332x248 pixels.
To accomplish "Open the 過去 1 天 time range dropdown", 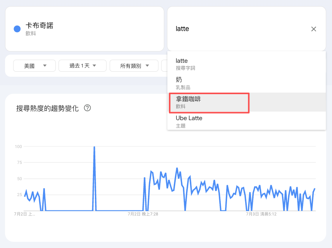I will click(x=83, y=66).
